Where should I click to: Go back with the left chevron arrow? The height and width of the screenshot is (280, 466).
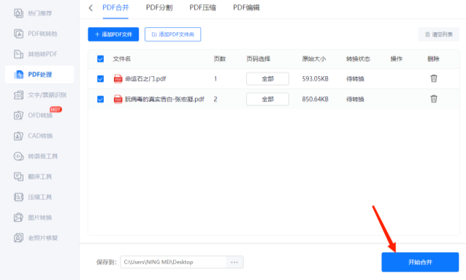pyautogui.click(x=91, y=8)
